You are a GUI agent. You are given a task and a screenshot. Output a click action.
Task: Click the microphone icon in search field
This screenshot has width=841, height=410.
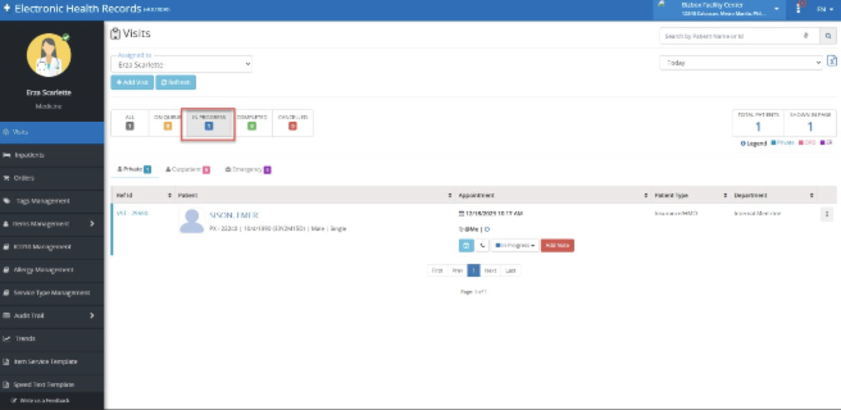tap(806, 37)
